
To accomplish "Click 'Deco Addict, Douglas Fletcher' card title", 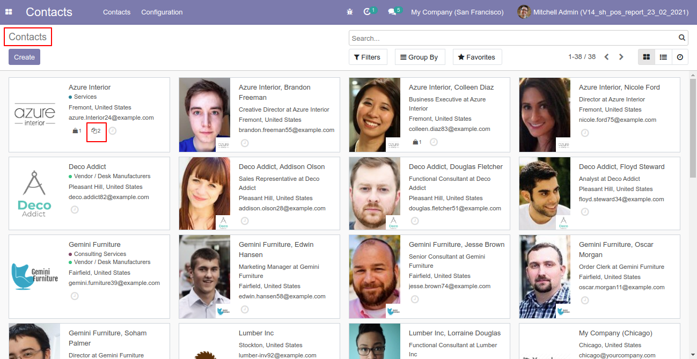I will (x=456, y=166).
